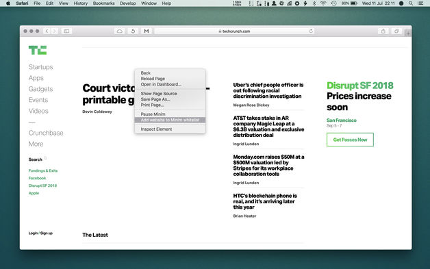The height and width of the screenshot is (269, 430).
Task: Open Uber's chief people officer article
Action: pyautogui.click(x=268, y=90)
